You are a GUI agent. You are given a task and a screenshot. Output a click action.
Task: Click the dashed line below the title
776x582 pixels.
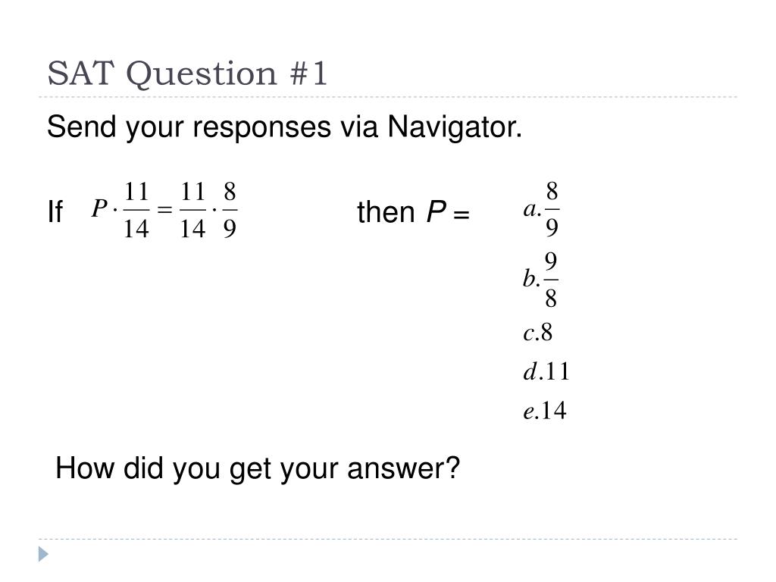coord(388,97)
